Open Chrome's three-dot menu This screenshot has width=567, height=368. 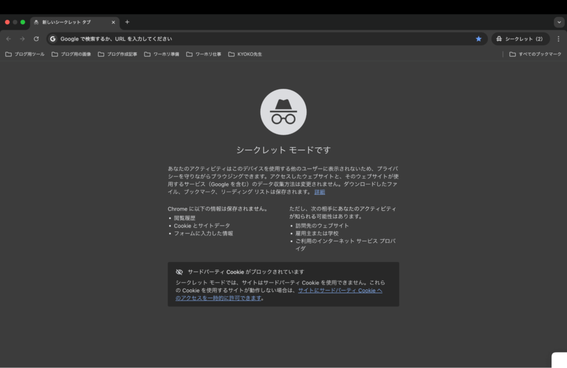558,39
